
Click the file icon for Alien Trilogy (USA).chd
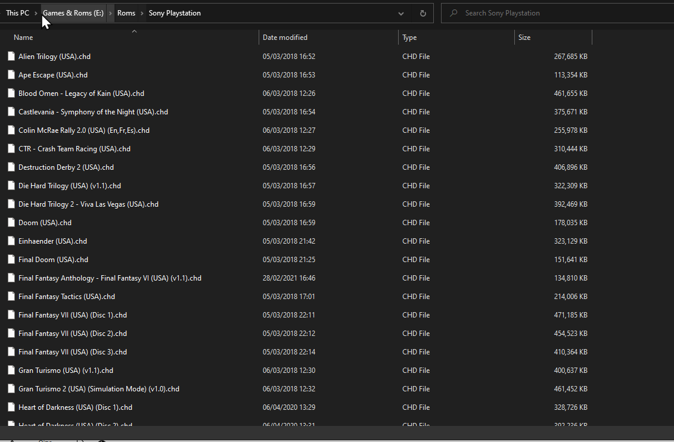11,56
